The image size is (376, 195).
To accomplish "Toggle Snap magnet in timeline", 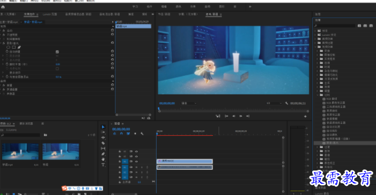I will pos(121,134).
